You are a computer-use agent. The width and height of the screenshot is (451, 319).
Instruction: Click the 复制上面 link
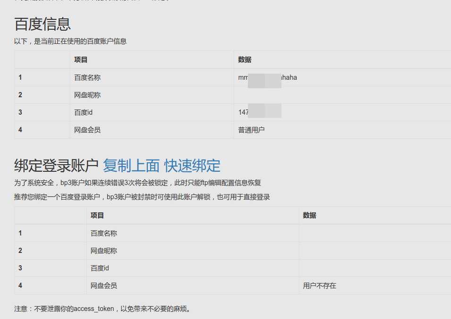[x=131, y=166]
